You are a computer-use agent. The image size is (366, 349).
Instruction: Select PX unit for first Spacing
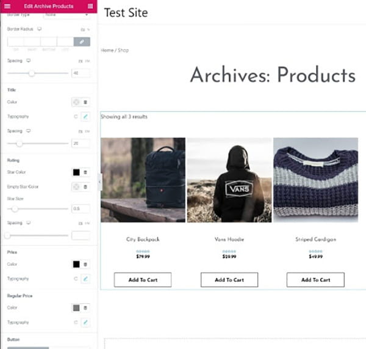point(81,61)
